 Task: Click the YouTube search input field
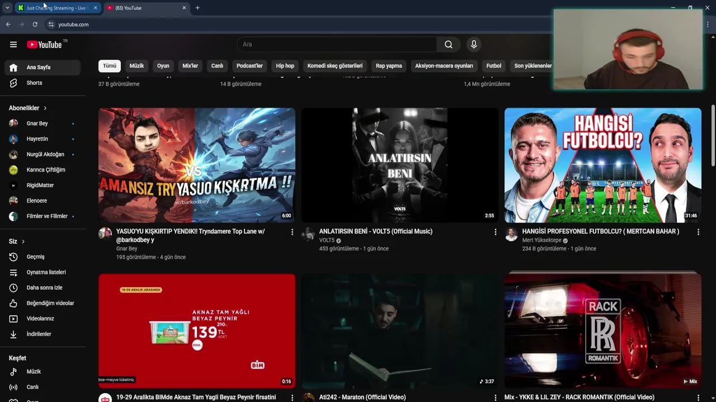tap(337, 45)
